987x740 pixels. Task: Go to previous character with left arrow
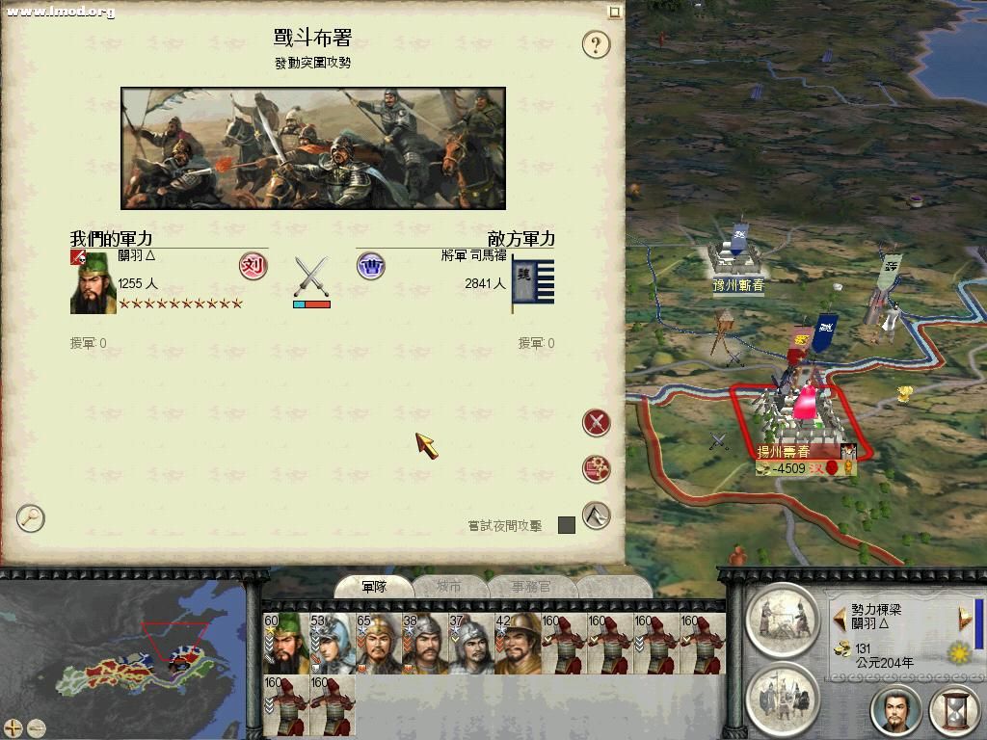coord(840,618)
